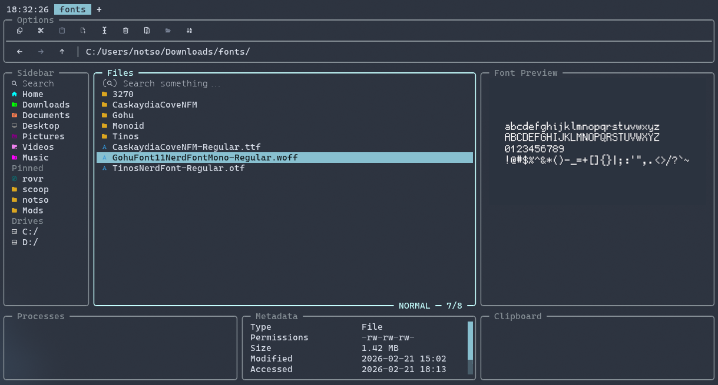Select CaskaydiaCoveNFM-Regular.ttf file
The image size is (718, 385).
[x=186, y=147]
